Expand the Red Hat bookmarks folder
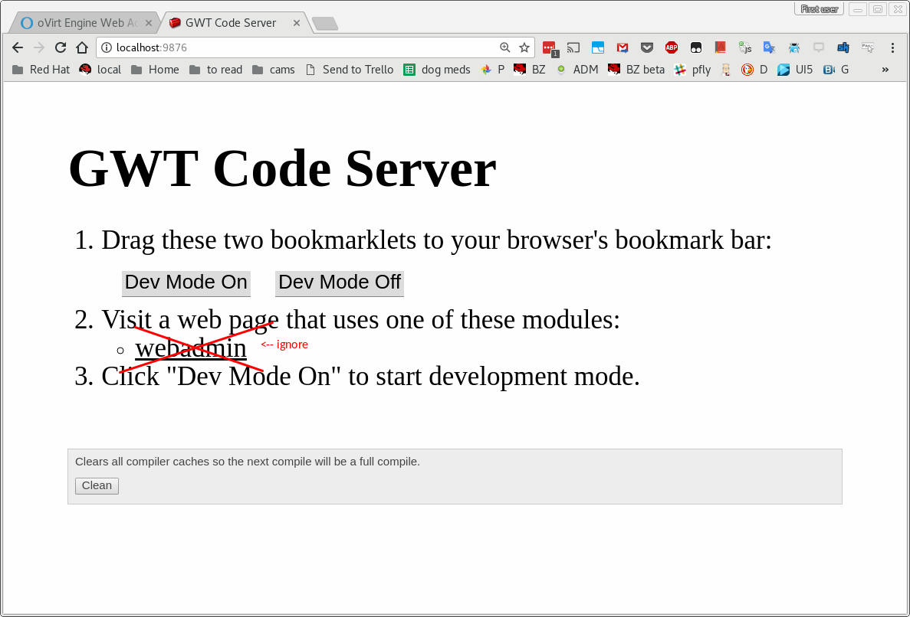910x617 pixels. coord(41,70)
